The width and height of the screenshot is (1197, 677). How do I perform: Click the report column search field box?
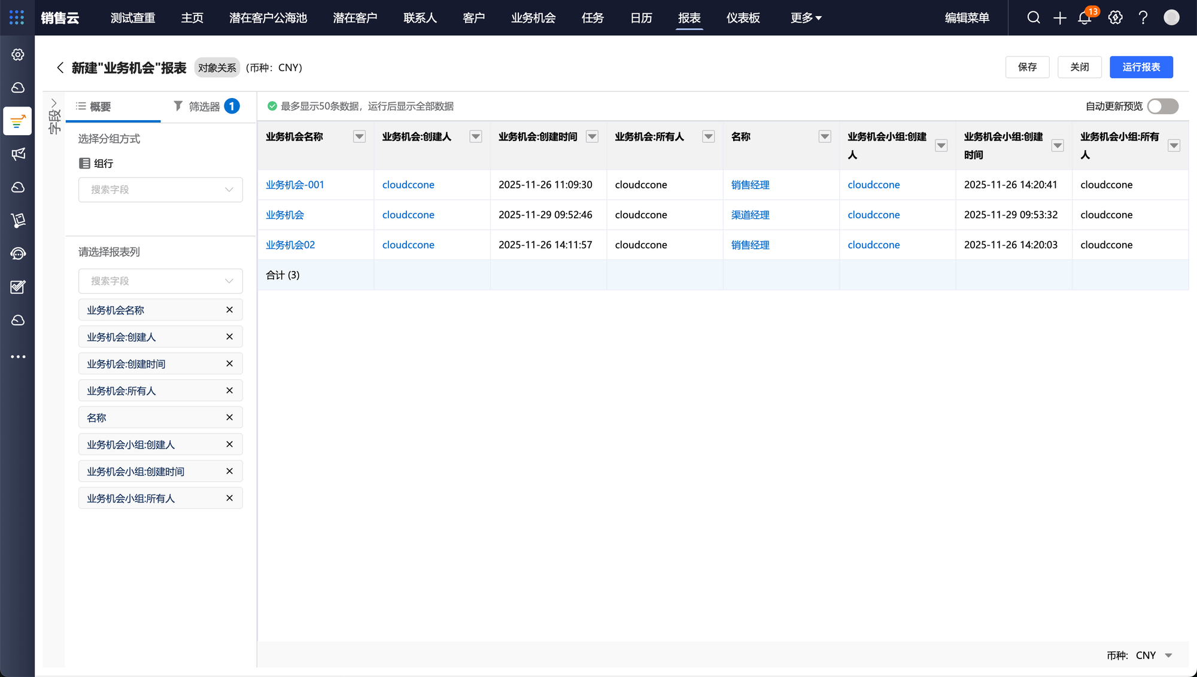(160, 281)
